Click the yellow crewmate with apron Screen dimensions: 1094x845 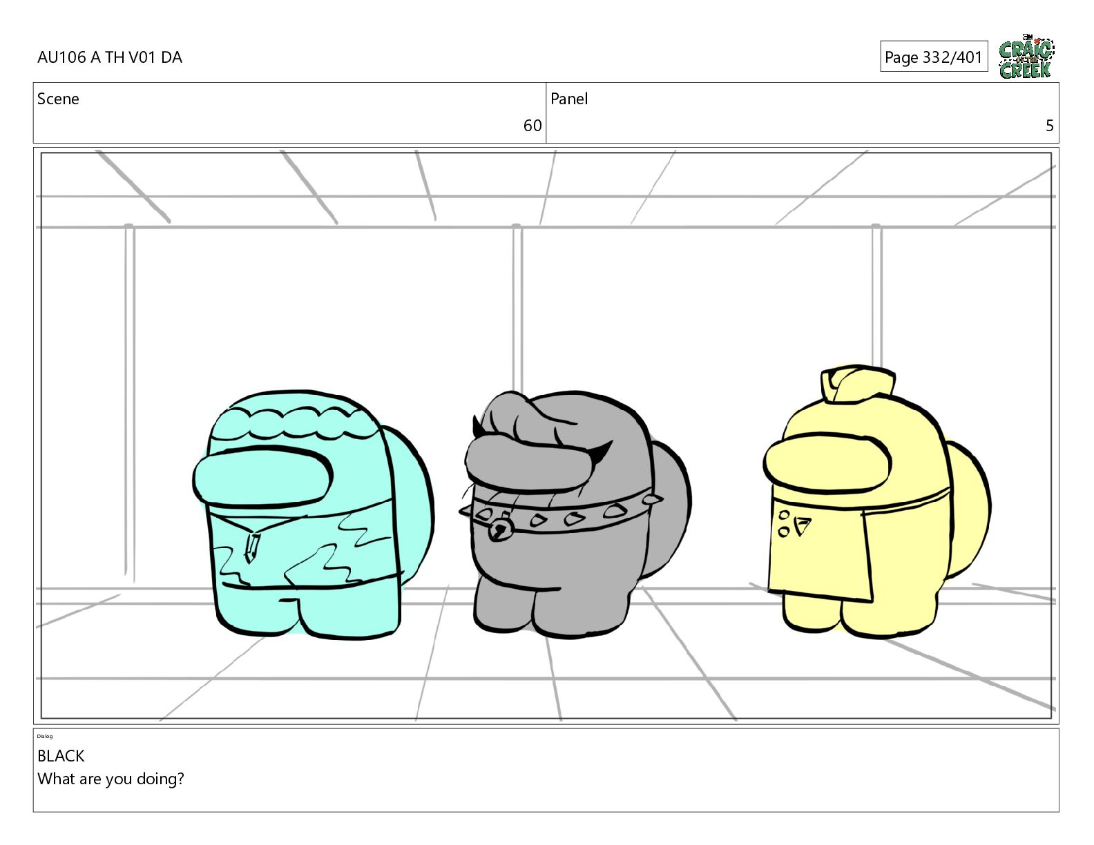coord(877,502)
